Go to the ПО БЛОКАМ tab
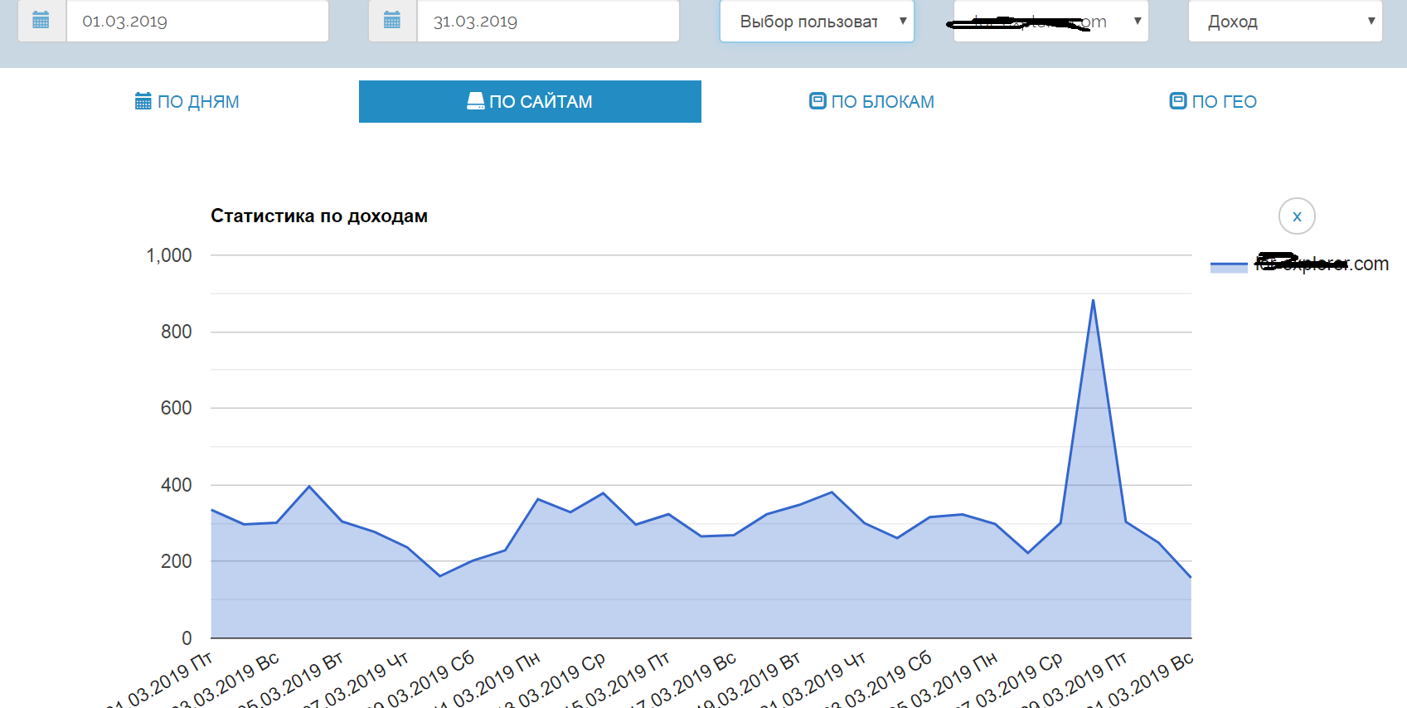 point(872,101)
